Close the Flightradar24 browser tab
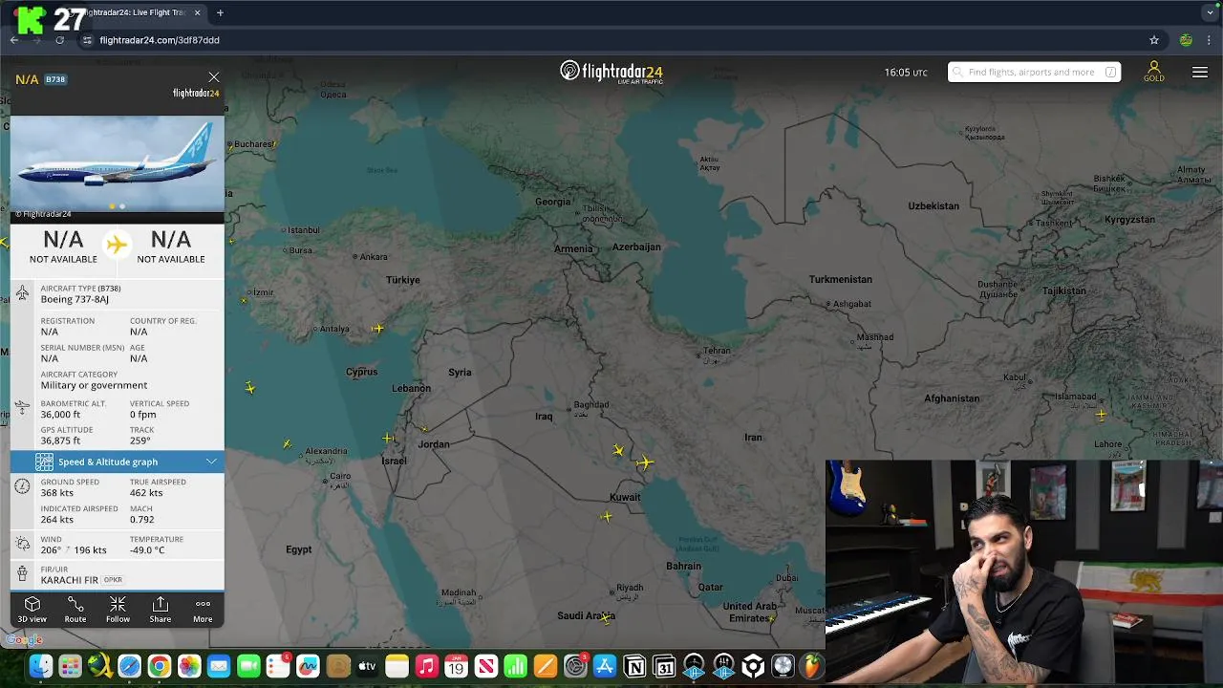Screen dimensions: 1223x688 pos(198,12)
